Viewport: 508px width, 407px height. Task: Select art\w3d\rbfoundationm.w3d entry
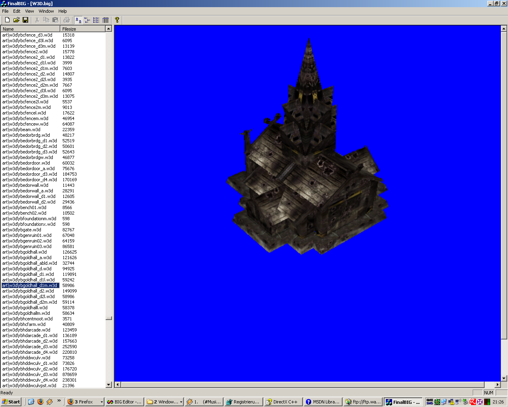pos(29,219)
